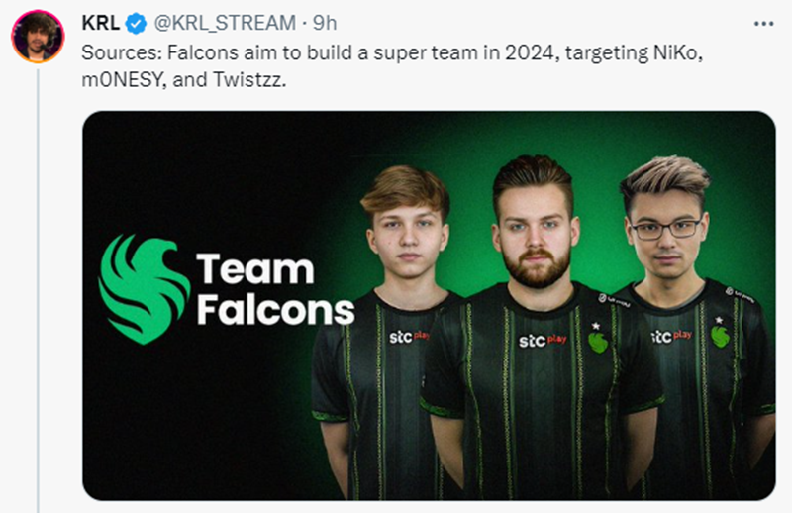This screenshot has height=513, width=792.
Task: Click the stc play logo on middle jersey
Action: coord(544,341)
